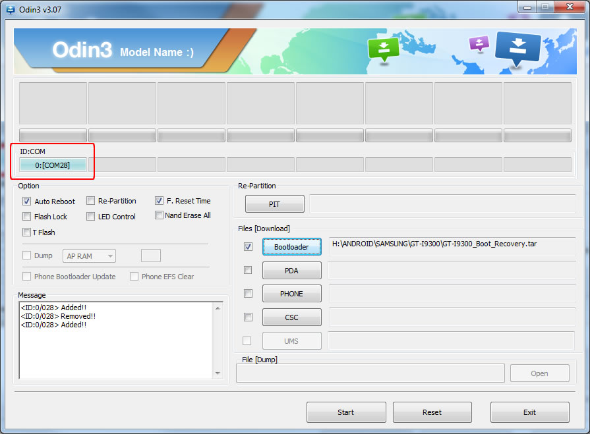590x434 pixels.
Task: Tick the checkbox beside PHONE
Action: (249, 294)
